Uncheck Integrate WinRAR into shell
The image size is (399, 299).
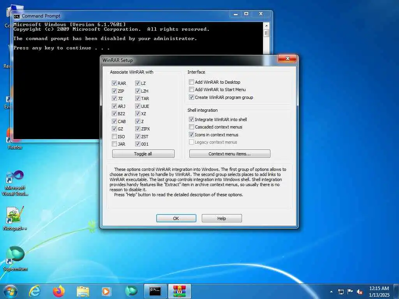pos(191,119)
